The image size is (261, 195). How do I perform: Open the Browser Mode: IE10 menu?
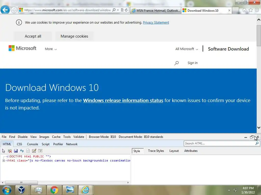(102, 137)
